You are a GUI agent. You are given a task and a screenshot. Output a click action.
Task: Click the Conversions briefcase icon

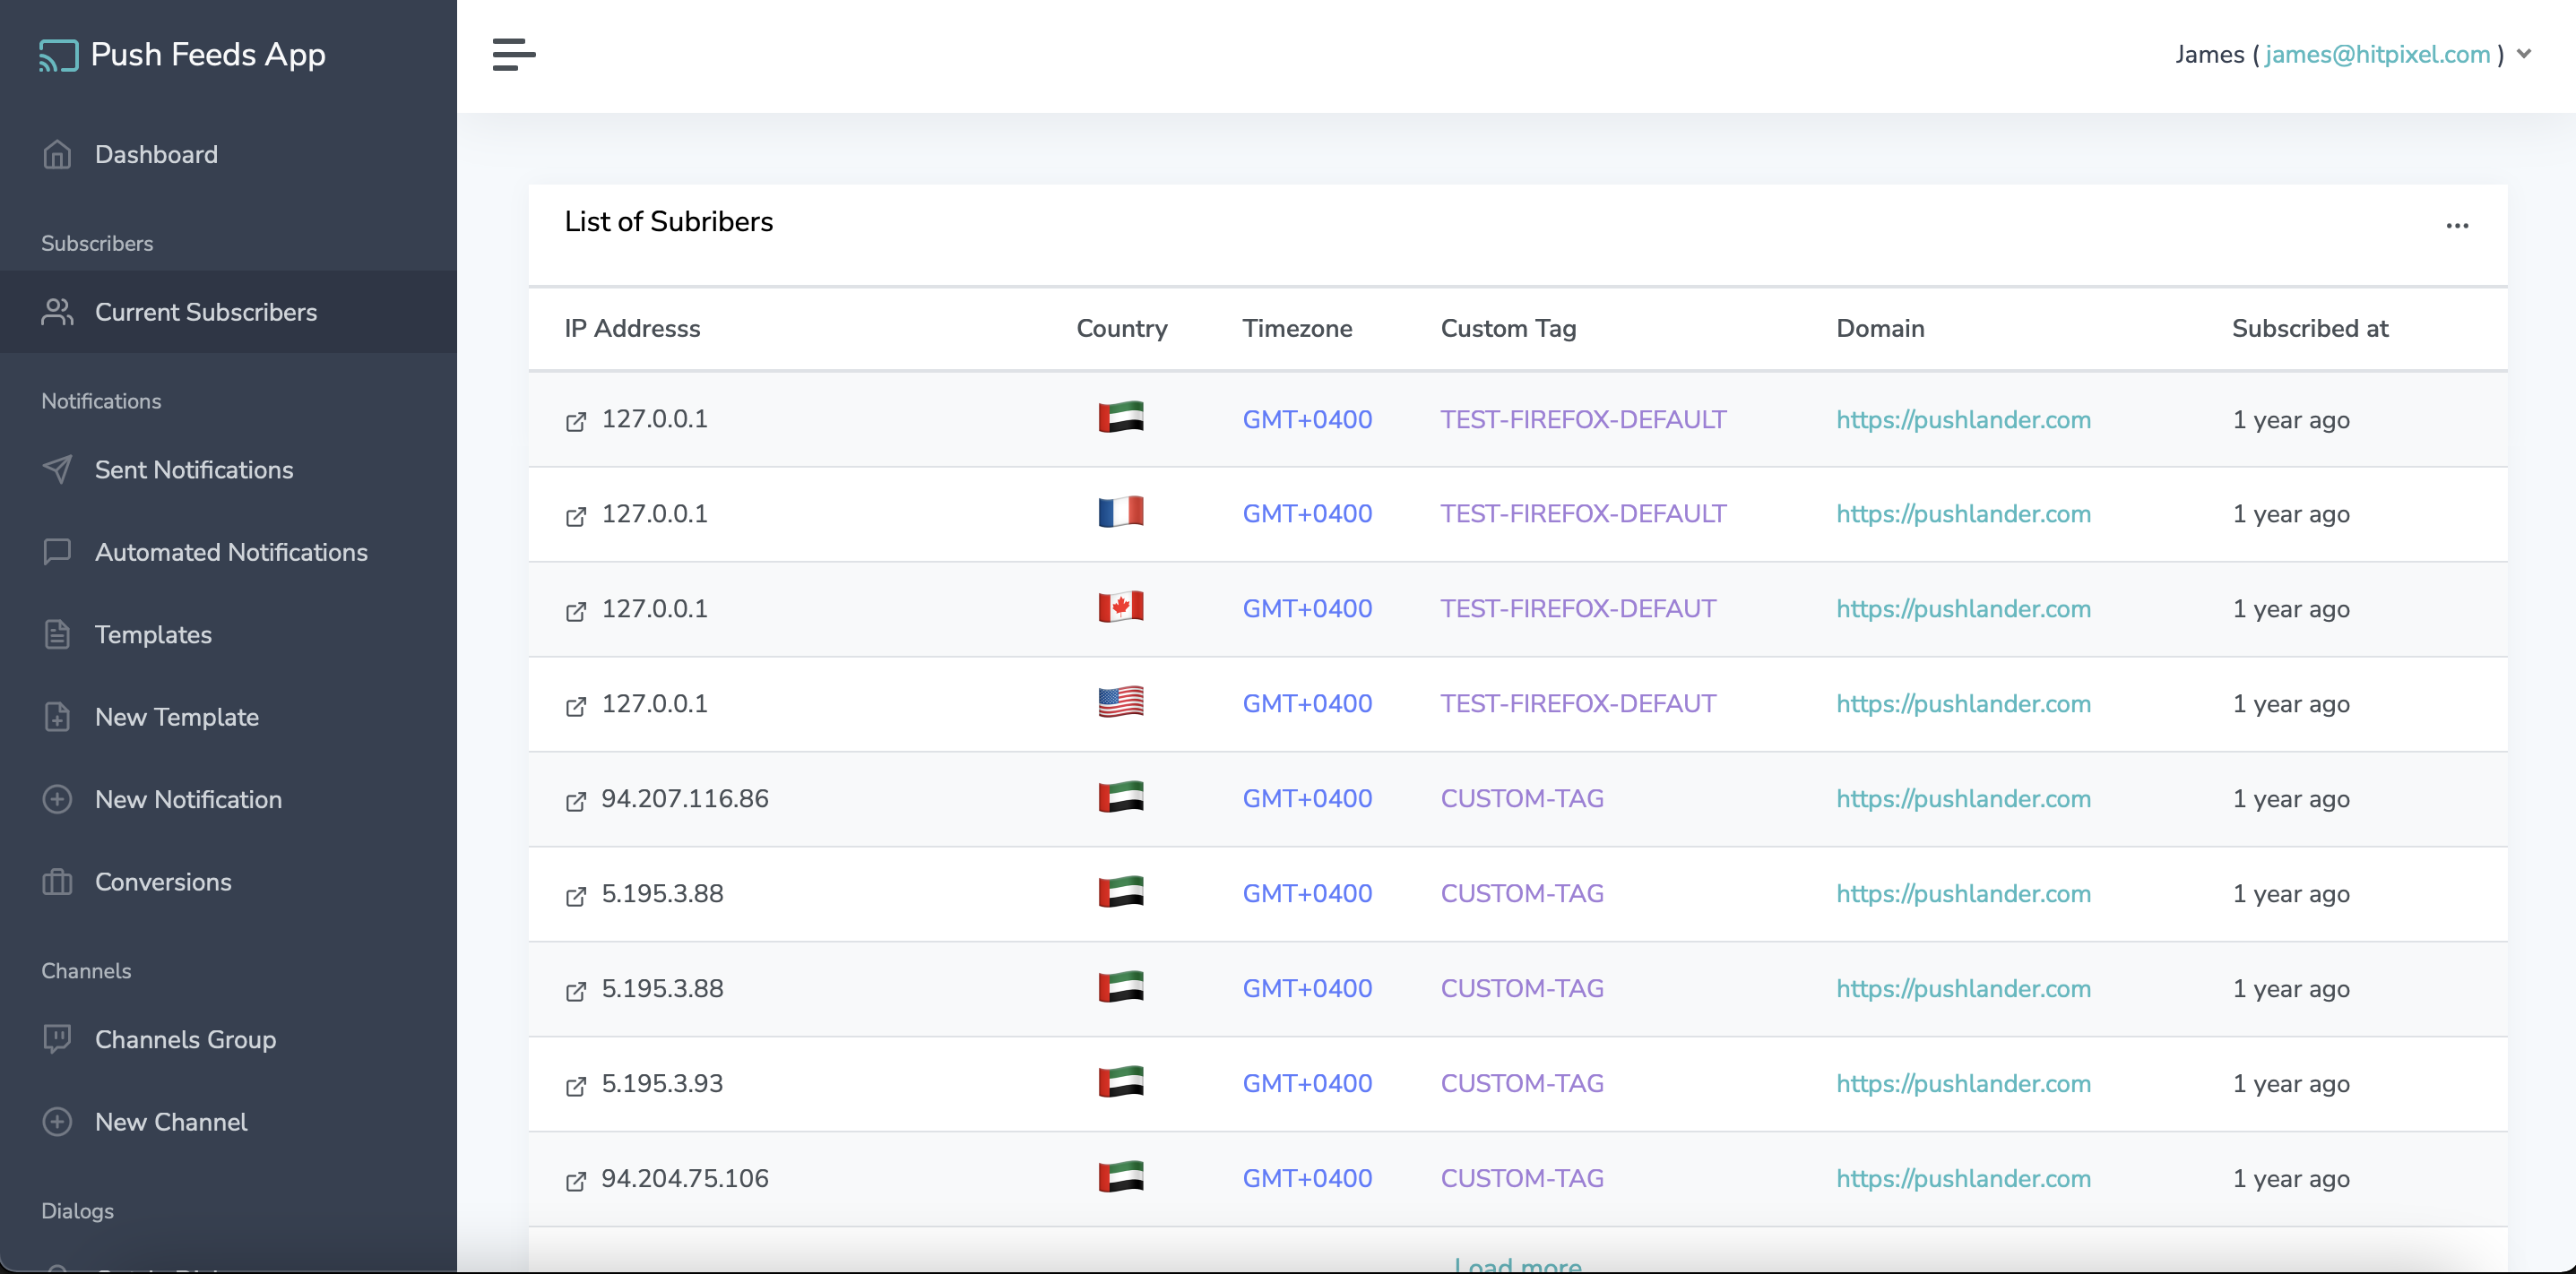(57, 882)
